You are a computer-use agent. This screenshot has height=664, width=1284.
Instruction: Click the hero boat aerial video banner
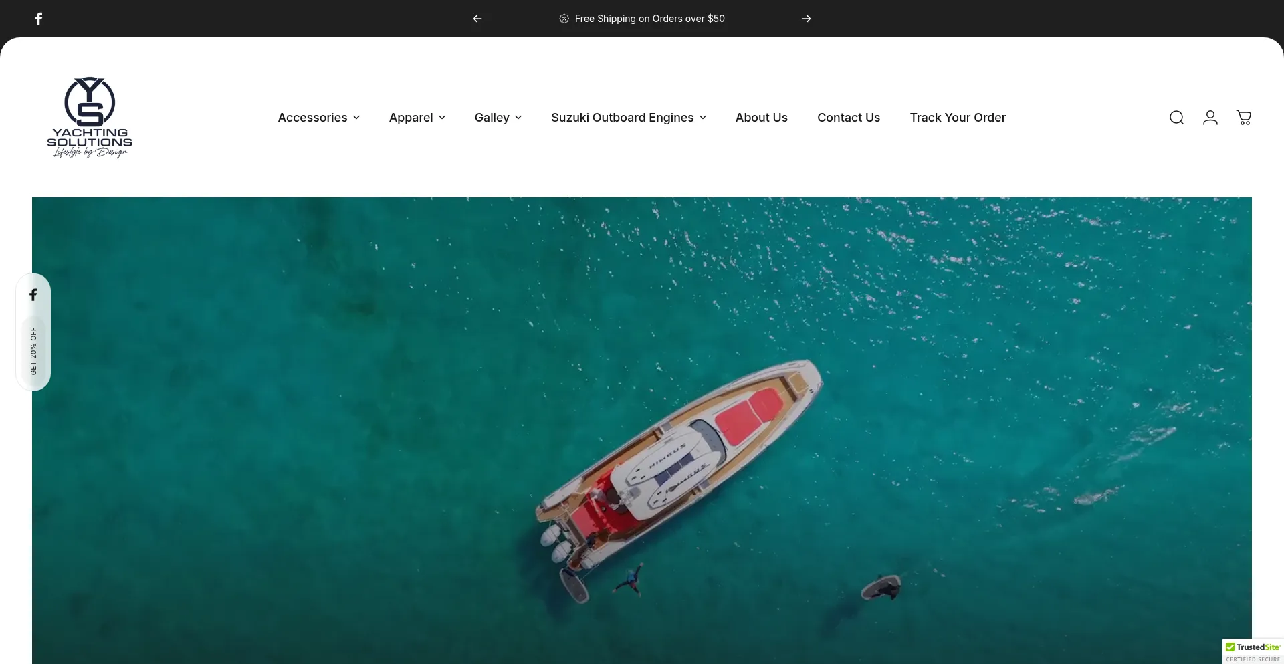pos(642,430)
